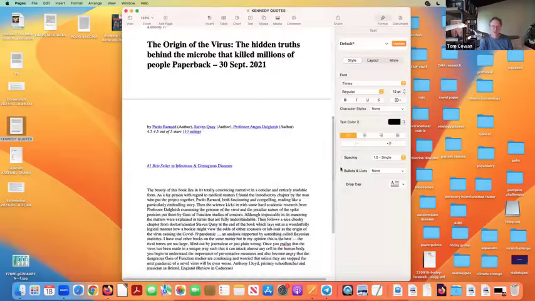Viewport: 535px width, 301px height.
Task: Open the Times font family dropdown
Action: click(373, 83)
